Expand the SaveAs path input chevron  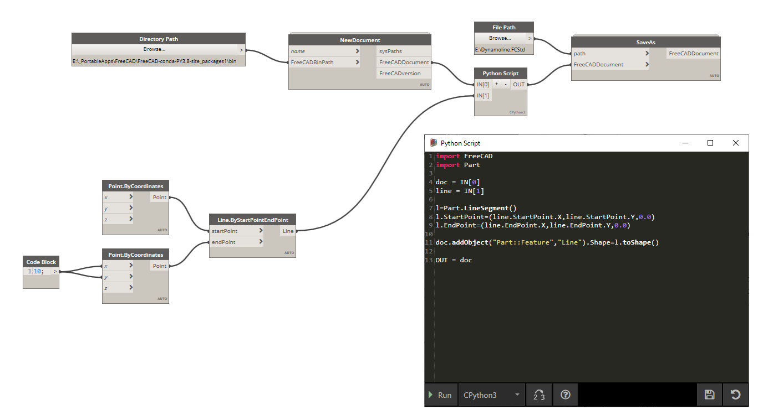[x=647, y=54]
